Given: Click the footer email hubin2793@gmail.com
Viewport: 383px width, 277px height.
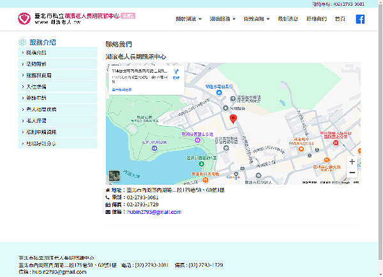Looking at the screenshot, I should tap(59, 272).
